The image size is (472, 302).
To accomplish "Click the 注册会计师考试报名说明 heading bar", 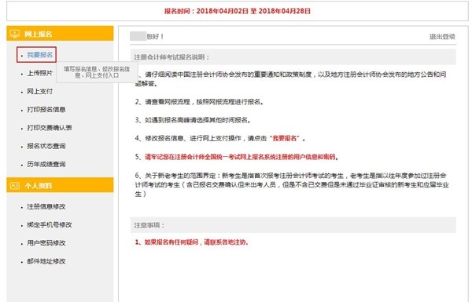I will (293, 57).
